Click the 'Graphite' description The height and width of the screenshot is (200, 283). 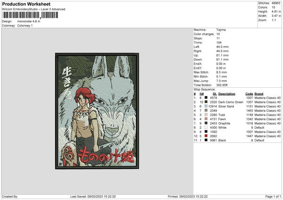(224, 123)
